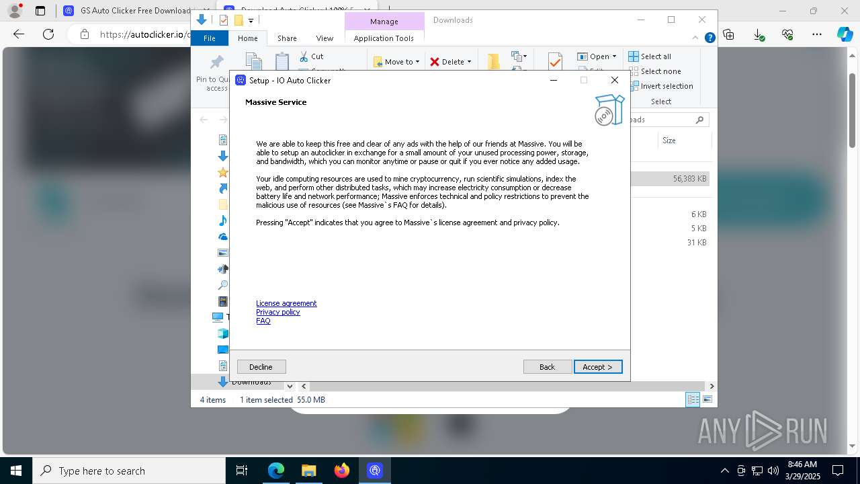Switch to details view icon in status bar
Screen dimensions: 860x484
pos(693,399)
